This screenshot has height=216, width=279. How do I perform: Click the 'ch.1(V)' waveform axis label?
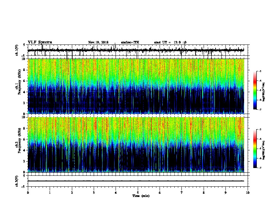pos(17,50)
